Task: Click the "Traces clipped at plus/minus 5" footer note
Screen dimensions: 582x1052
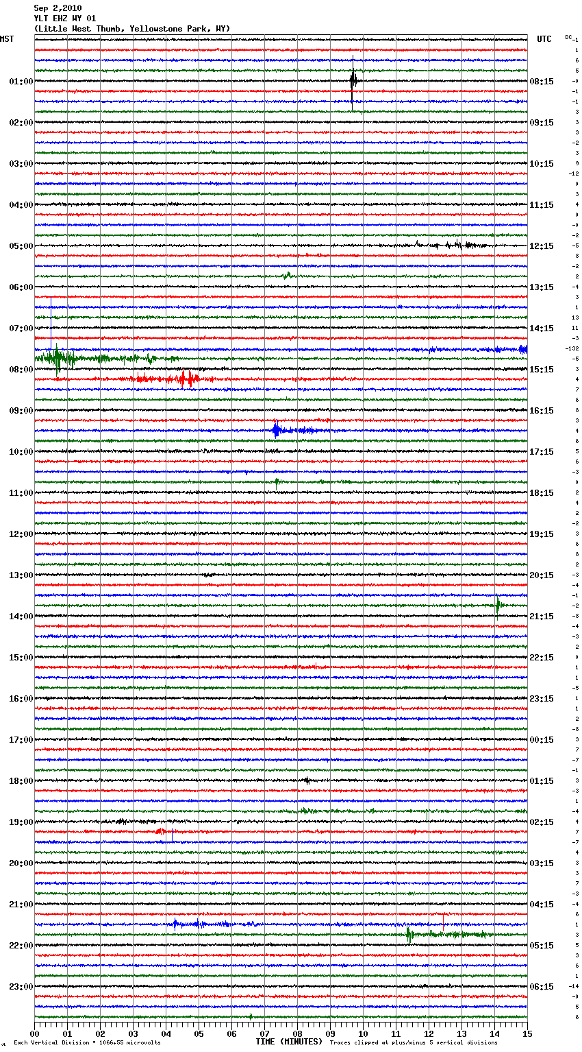Action: (x=414, y=1043)
